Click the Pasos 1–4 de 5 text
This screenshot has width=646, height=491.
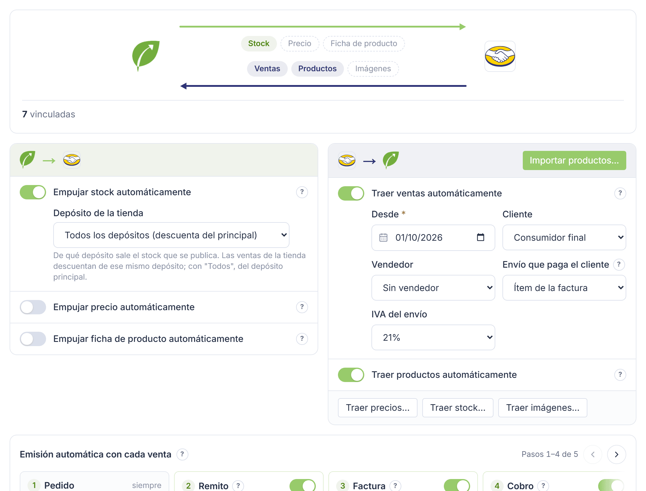[x=550, y=454]
